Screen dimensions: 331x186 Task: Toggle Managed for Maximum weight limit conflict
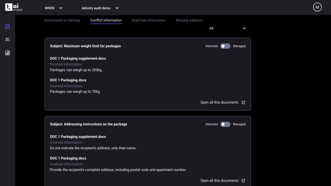[x=225, y=46]
